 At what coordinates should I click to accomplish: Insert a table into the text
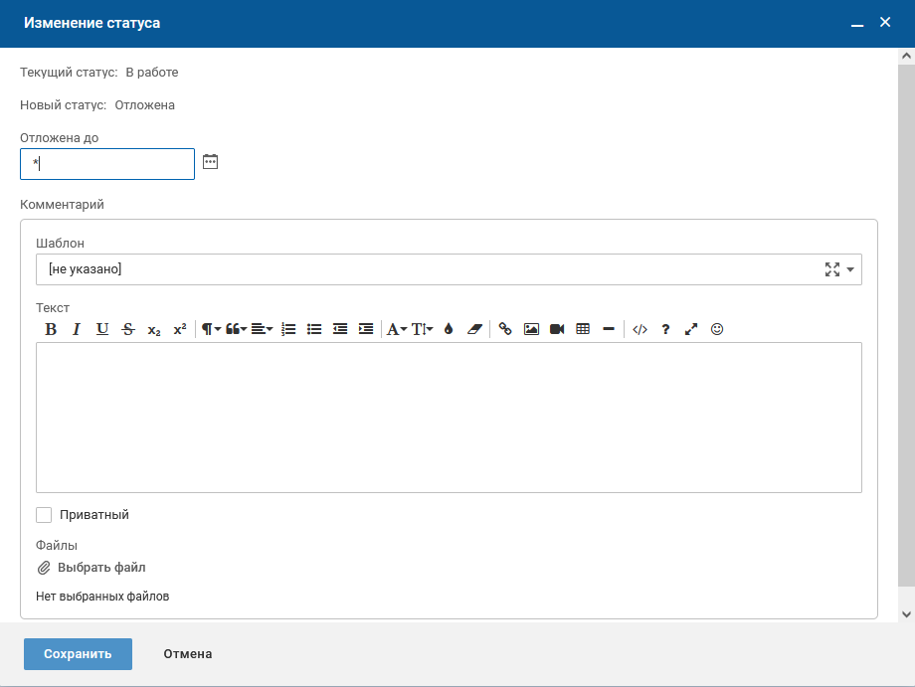[583, 329]
